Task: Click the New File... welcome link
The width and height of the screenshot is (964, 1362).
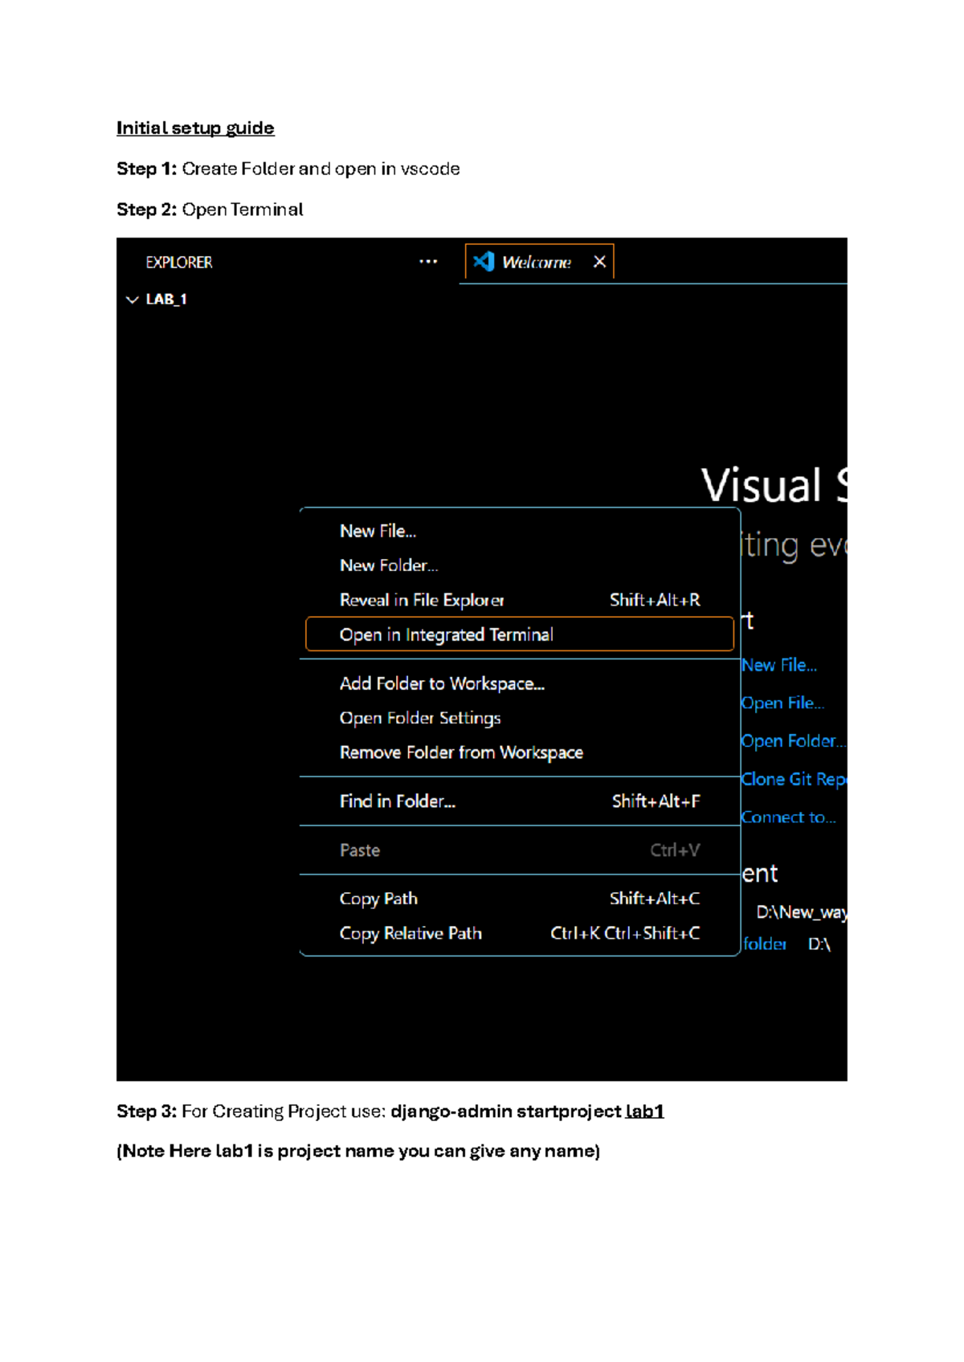Action: tap(779, 665)
